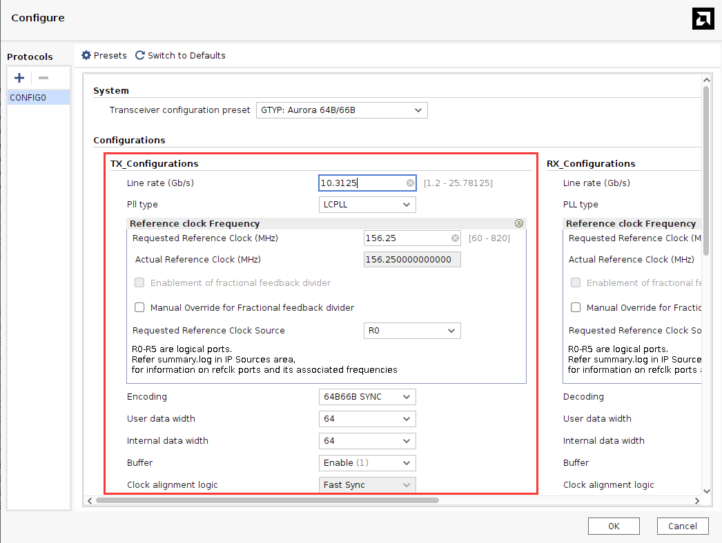722x543 pixels.
Task: Clear the TX Line rate field
Action: [x=410, y=183]
